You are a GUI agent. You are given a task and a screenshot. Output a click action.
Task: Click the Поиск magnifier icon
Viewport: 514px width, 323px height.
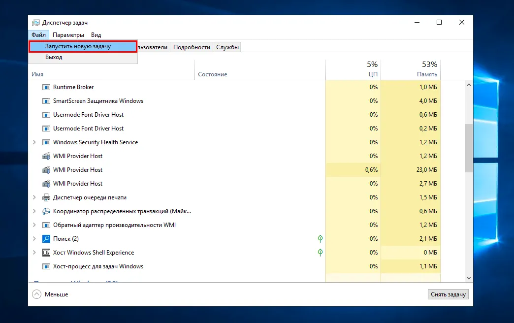46,239
